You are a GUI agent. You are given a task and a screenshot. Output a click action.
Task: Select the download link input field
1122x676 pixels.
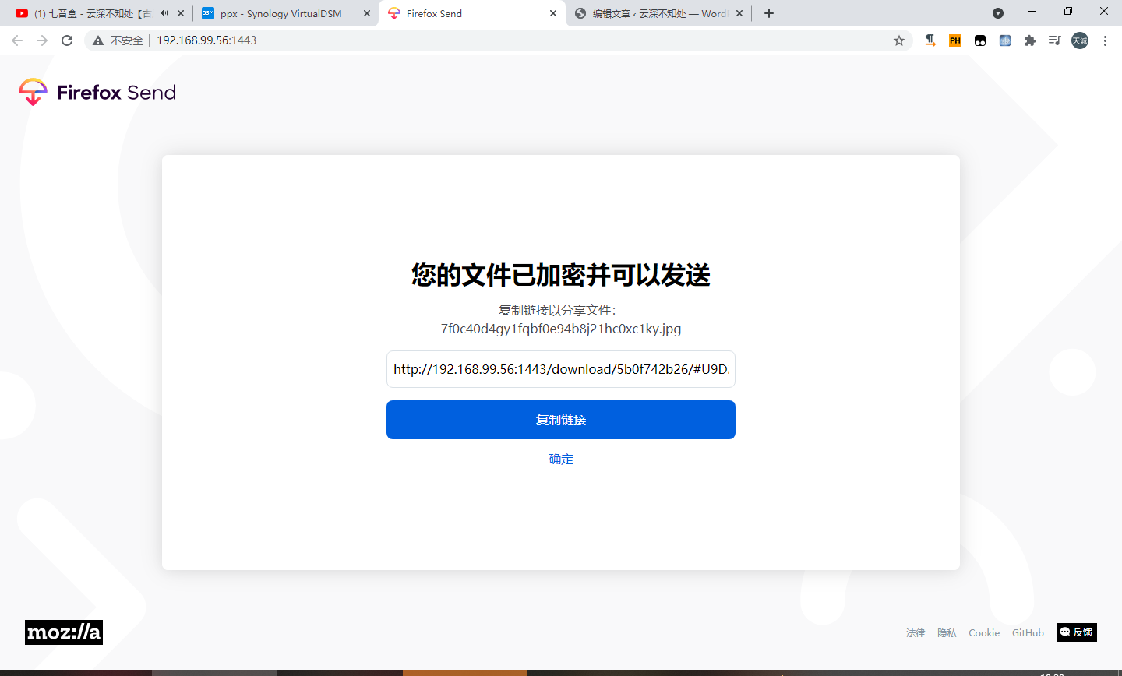560,368
